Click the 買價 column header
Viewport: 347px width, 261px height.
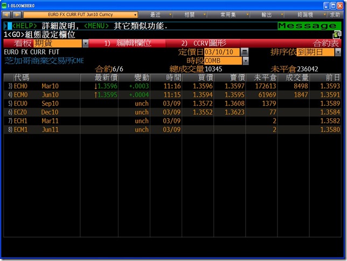click(x=205, y=78)
